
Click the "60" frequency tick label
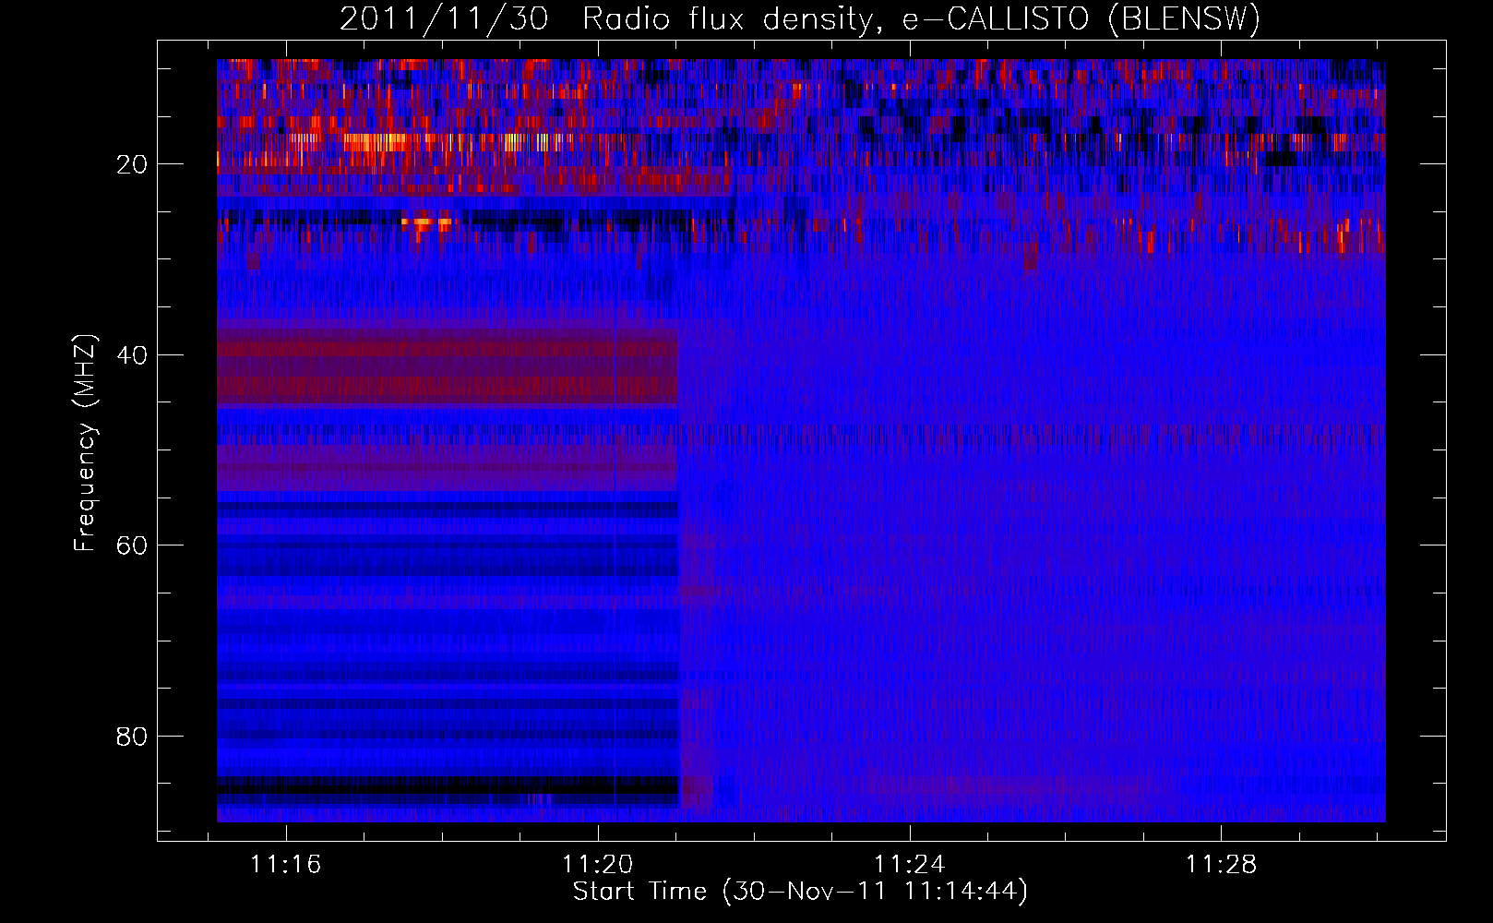coord(133,545)
